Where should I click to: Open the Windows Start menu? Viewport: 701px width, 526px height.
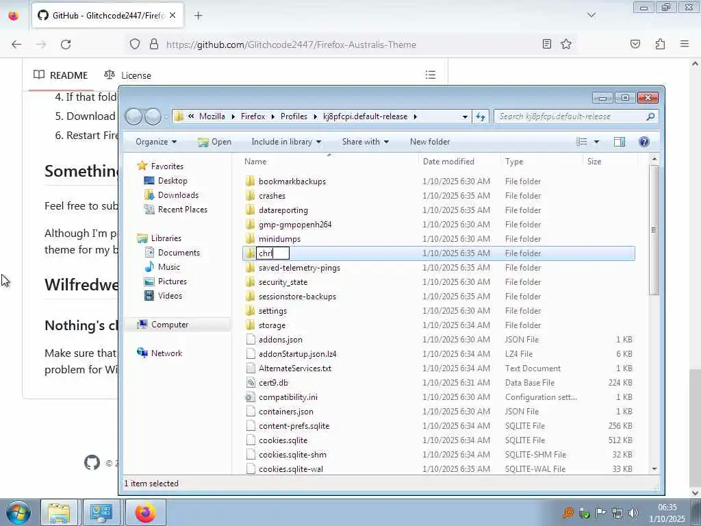[18, 512]
